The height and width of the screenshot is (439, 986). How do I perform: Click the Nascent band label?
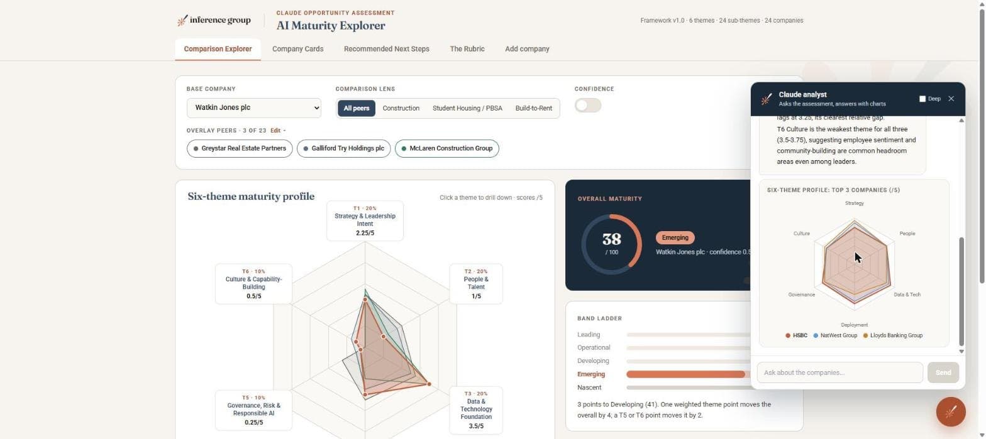coord(589,388)
